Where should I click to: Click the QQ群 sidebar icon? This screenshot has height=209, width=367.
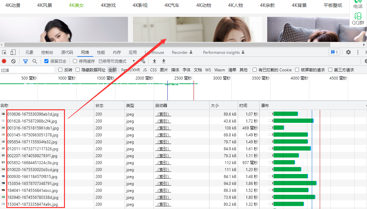tap(358, 19)
